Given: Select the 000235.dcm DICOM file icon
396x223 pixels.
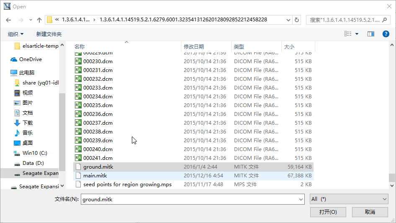Looking at the screenshot, I should tap(78, 105).
